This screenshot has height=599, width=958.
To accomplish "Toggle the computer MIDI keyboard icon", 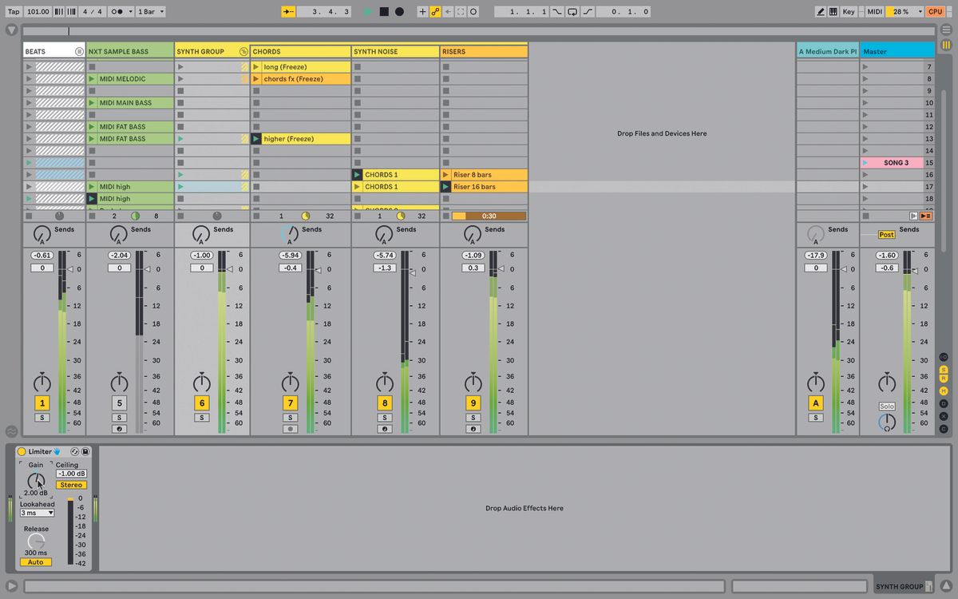I will 833,11.
